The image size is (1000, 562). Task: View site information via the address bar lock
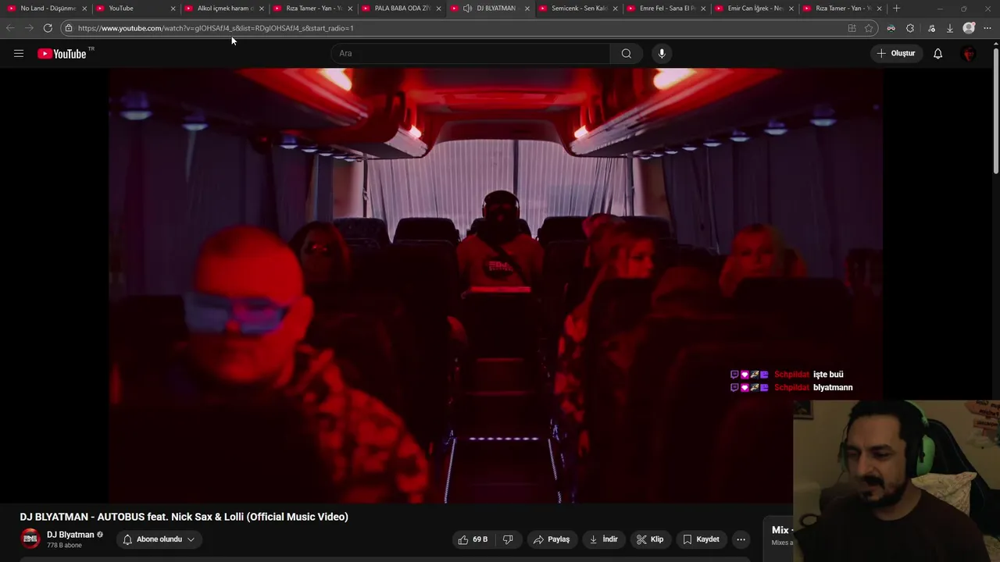69,28
